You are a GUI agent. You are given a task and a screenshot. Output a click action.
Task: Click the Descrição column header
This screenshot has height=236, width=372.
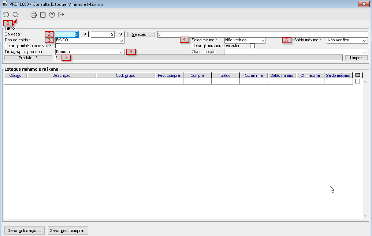(x=62, y=75)
